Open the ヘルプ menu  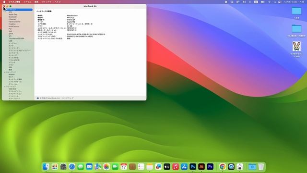pyautogui.click(x=58, y=2)
